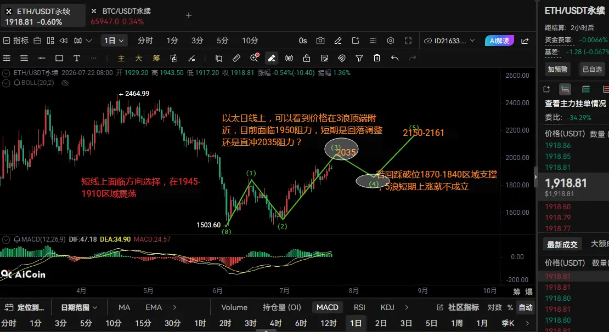This screenshot has height=332, width=609.
Task: Open the chart settings hexagon icon
Action: pyautogui.click(x=391, y=41)
